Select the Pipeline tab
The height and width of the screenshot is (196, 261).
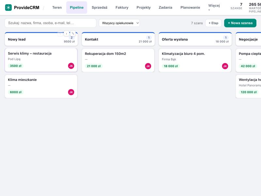(x=77, y=8)
